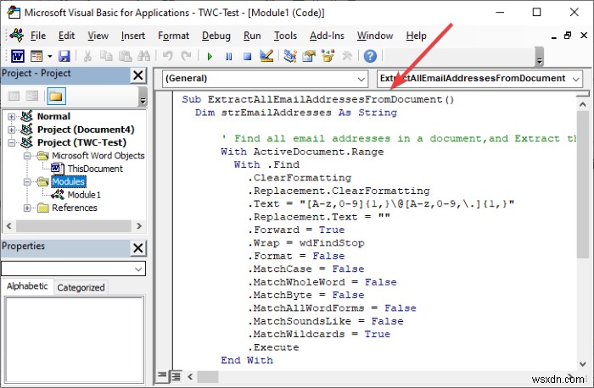Image resolution: width=594 pixels, height=388 pixels.
Task: Click Project tree scroll left arrow
Action: pyautogui.click(x=9, y=226)
